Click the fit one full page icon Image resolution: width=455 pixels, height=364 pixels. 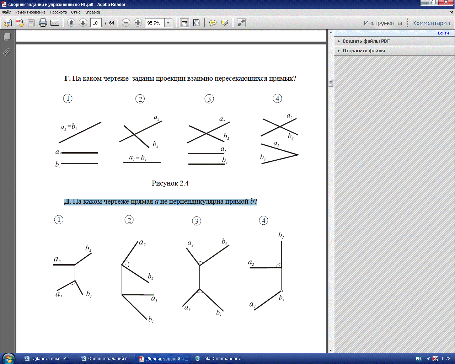pyautogui.click(x=196, y=23)
